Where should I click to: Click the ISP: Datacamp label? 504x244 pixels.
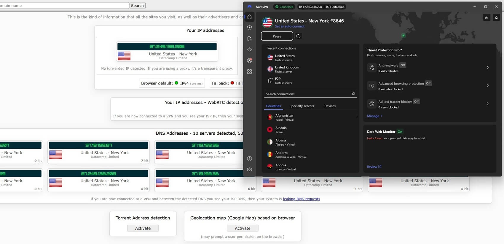tap(335, 7)
